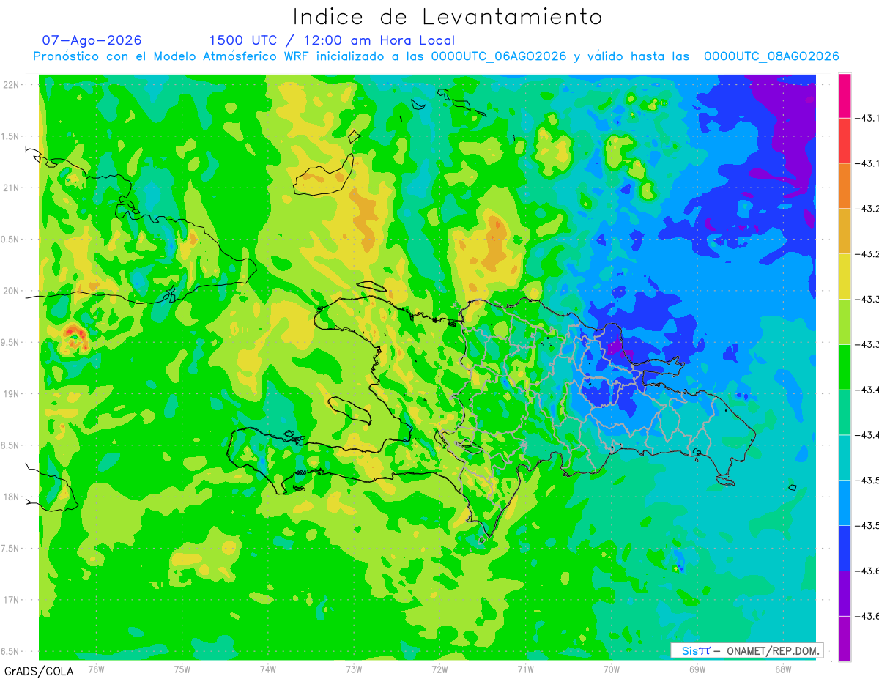Image resolution: width=879 pixels, height=679 pixels.
Task: Select the "75W" longitude label
Action: [182, 669]
